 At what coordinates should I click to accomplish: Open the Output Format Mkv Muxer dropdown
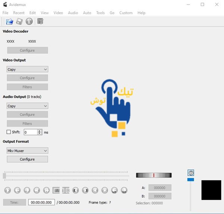pos(27,151)
